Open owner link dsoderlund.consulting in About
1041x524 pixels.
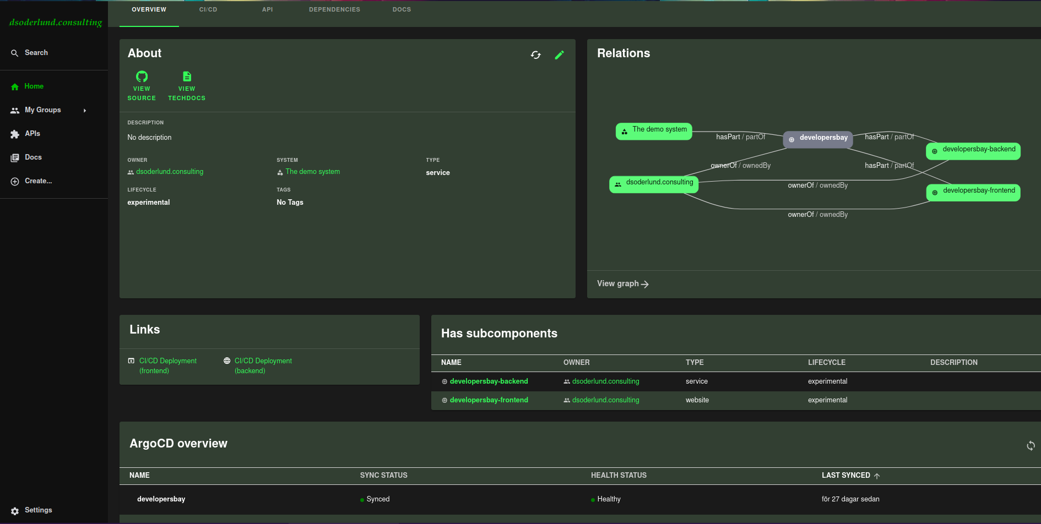[x=170, y=172]
